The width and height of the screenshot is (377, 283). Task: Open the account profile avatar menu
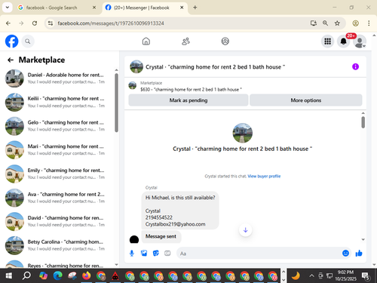pos(360,42)
